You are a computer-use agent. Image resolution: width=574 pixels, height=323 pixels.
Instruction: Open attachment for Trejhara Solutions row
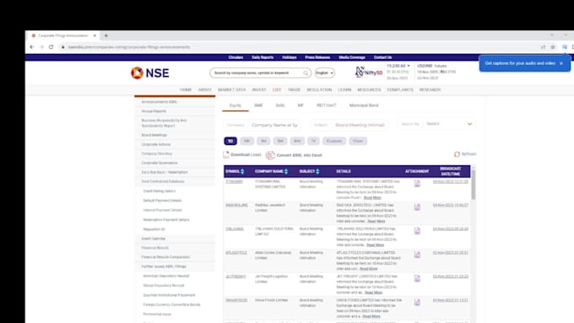point(417,231)
